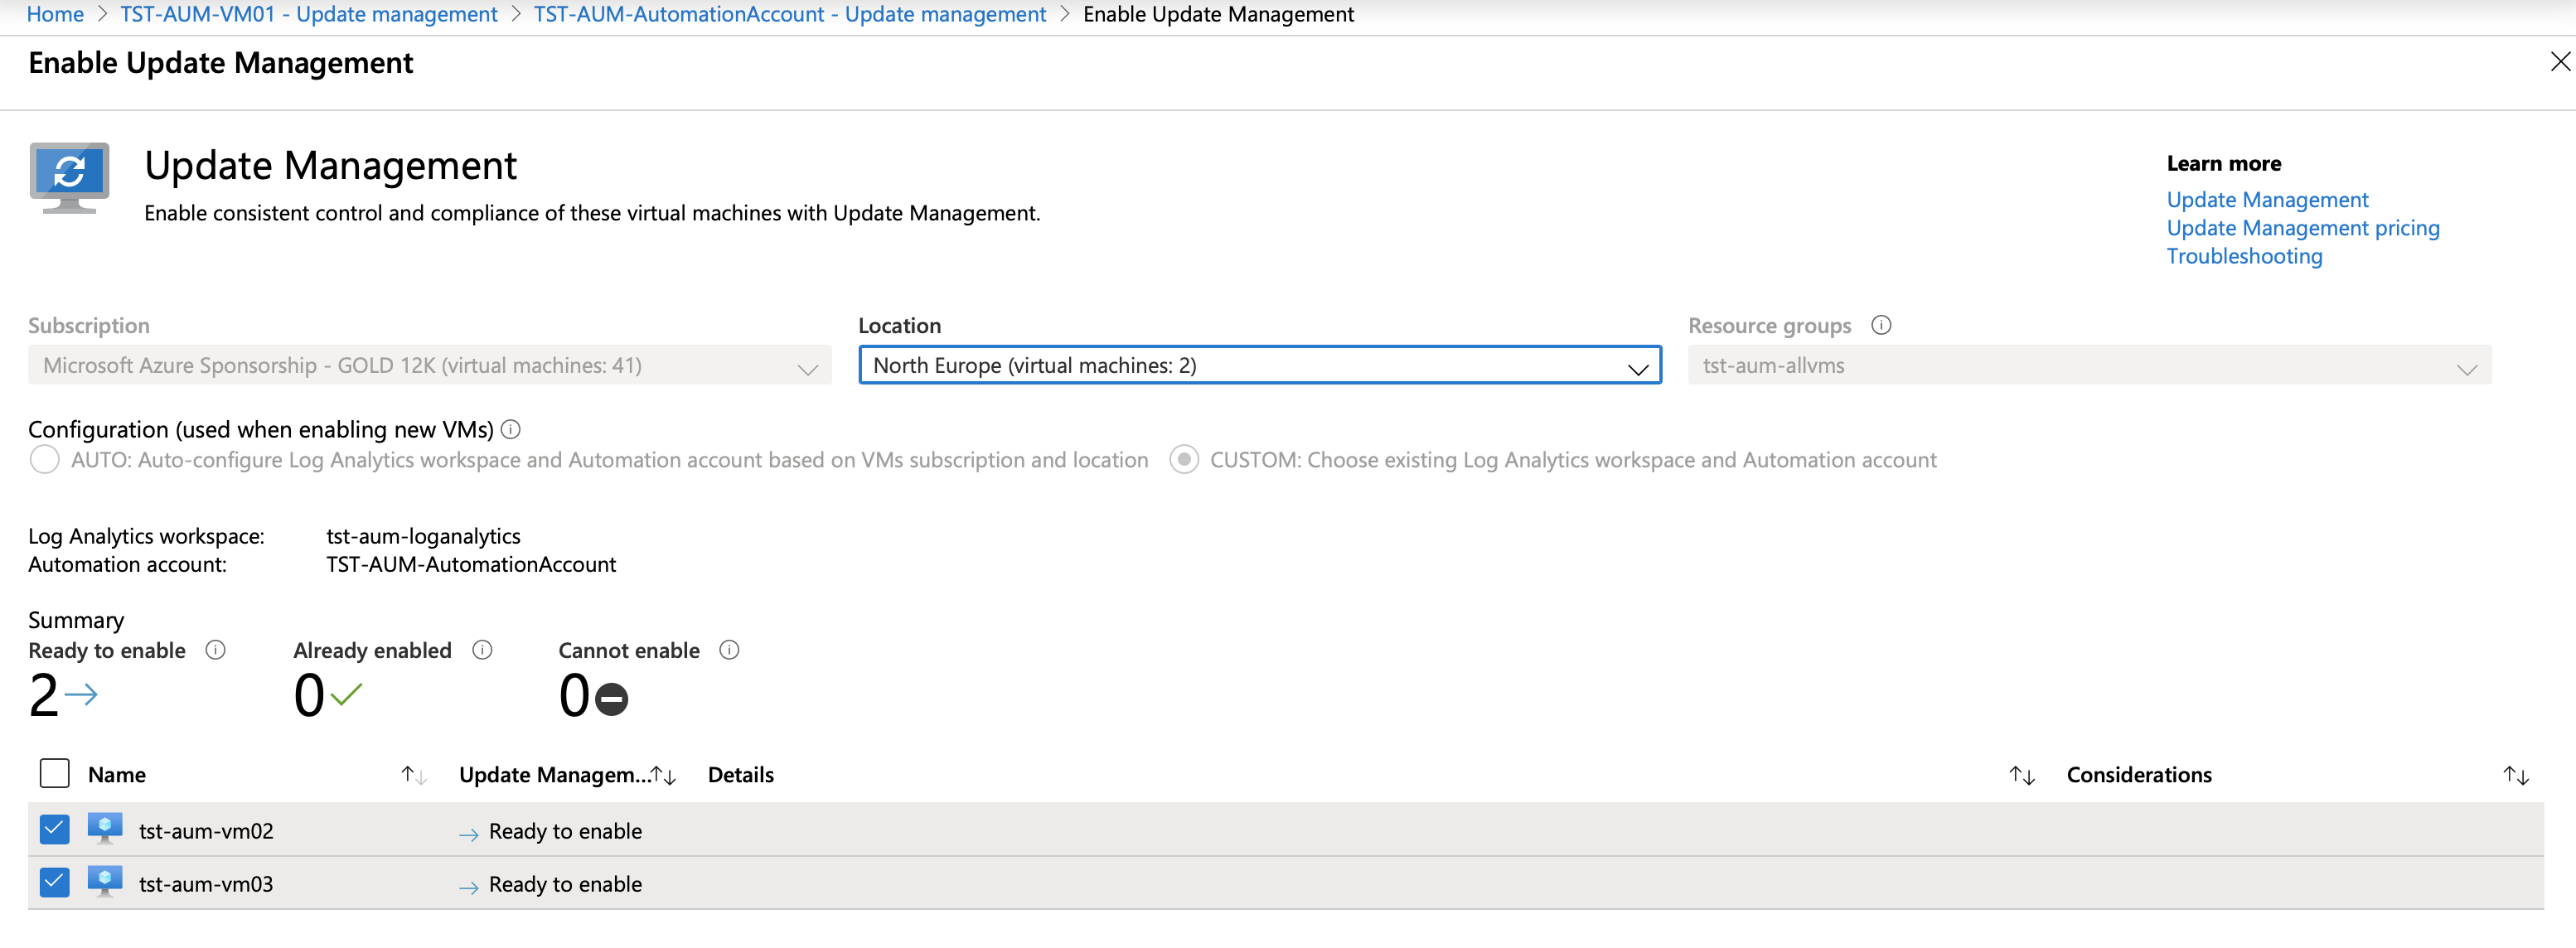Click the TST-AUM-AutomationAccount automation account value

[x=471, y=564]
